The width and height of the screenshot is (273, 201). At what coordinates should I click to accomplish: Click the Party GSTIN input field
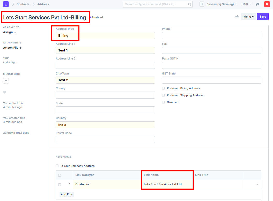point(211,65)
